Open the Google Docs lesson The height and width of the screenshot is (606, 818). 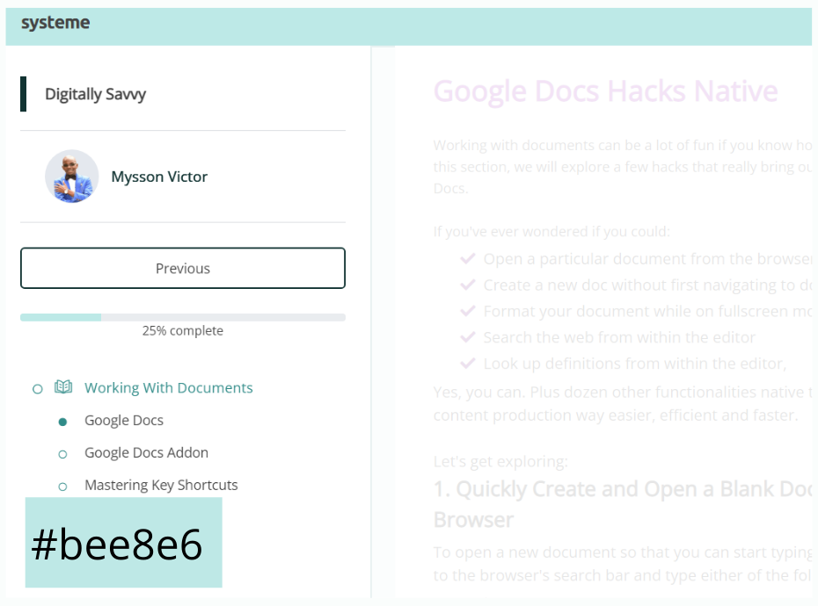(x=124, y=421)
